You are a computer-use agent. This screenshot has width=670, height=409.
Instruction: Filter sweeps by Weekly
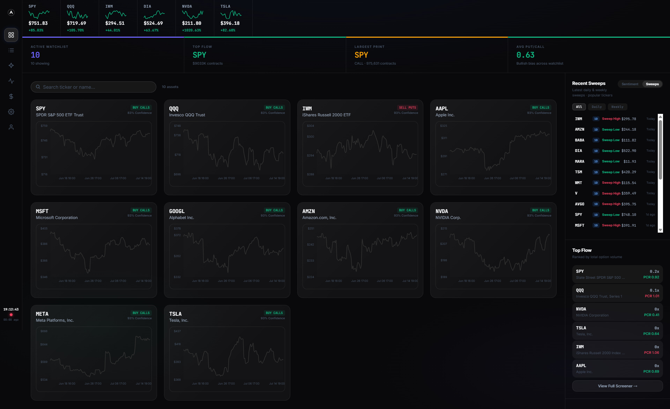pos(617,107)
